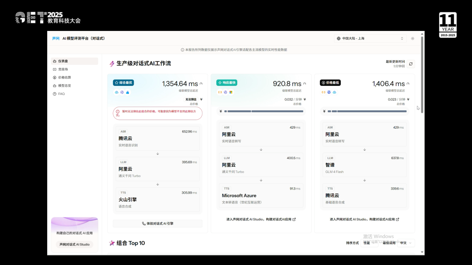Open AI Studio link under 价格最低 card
The image size is (472, 265).
364,219
